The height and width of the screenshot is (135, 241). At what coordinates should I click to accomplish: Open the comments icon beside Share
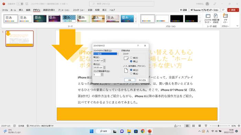[x=223, y=10]
